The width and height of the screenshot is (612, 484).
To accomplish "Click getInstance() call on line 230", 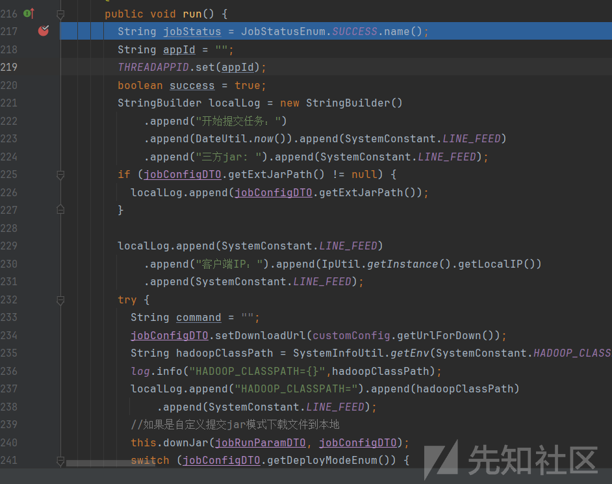I will pos(409,264).
